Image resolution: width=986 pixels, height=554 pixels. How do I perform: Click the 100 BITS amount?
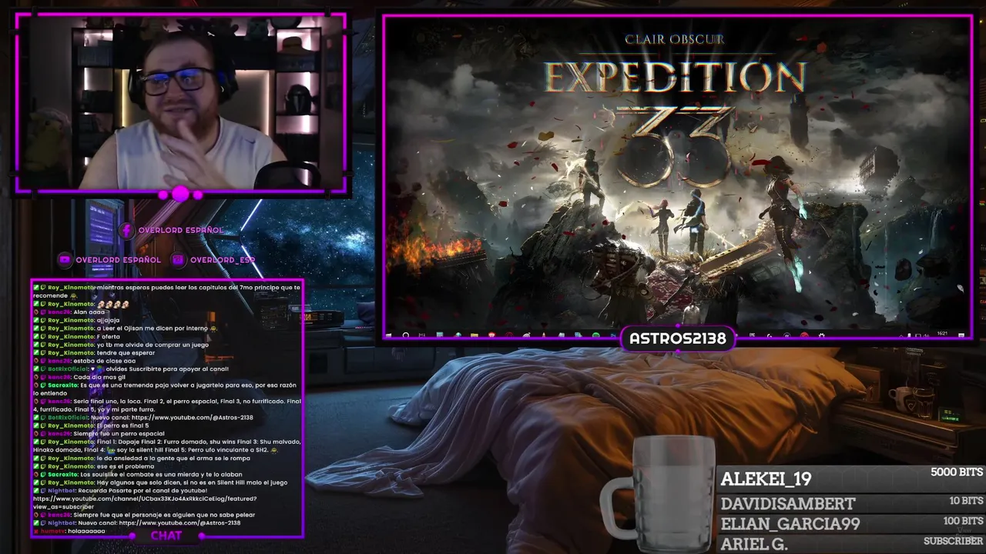(963, 521)
